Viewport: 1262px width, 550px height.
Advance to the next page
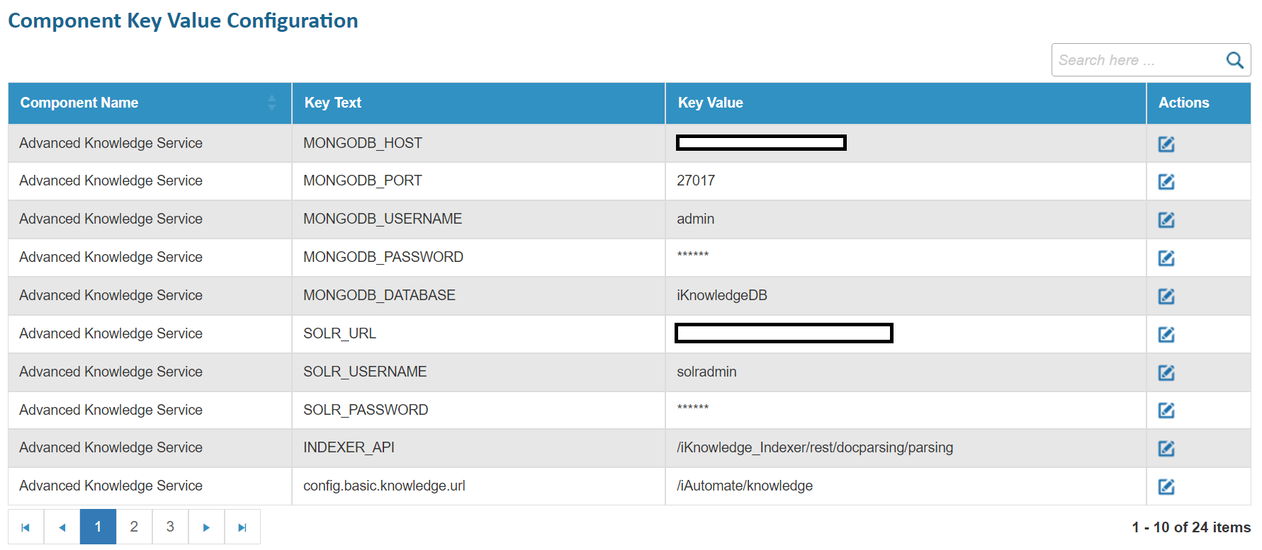(x=206, y=527)
